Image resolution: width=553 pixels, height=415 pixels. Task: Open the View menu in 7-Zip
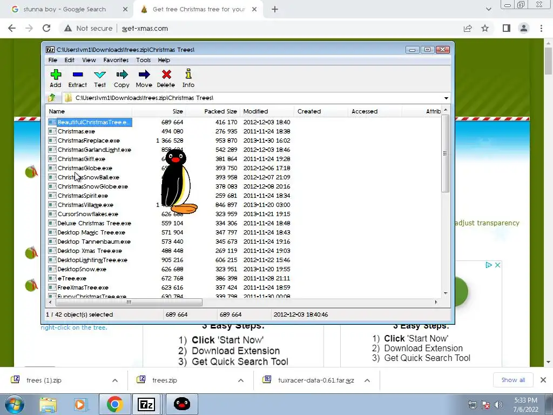pos(89,60)
